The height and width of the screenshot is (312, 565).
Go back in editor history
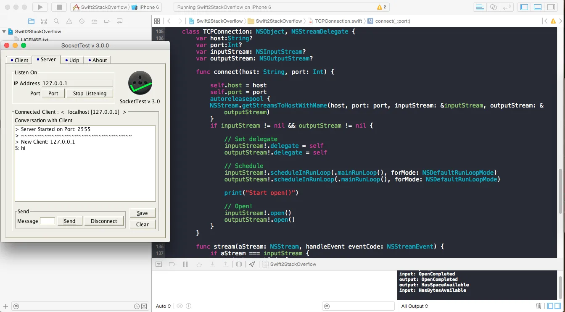169,21
